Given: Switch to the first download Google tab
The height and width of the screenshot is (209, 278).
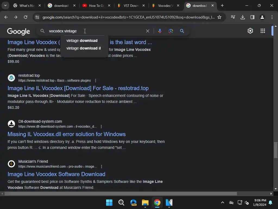Looking at the screenshot, I should (x=61, y=5).
